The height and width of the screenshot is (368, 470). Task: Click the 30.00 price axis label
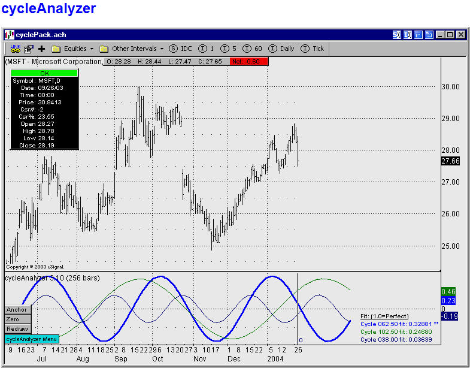point(450,87)
